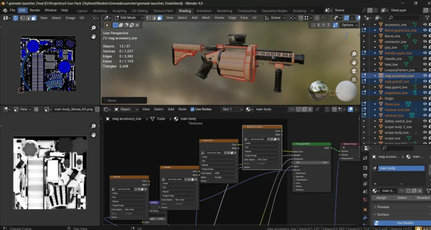
Task: Click the Use Nodes button in properties
Action: point(404,223)
